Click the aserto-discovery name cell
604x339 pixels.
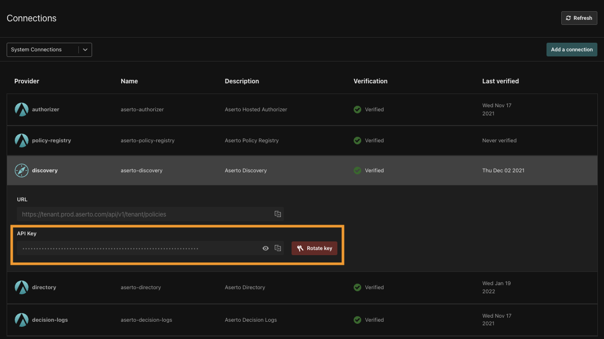141,170
